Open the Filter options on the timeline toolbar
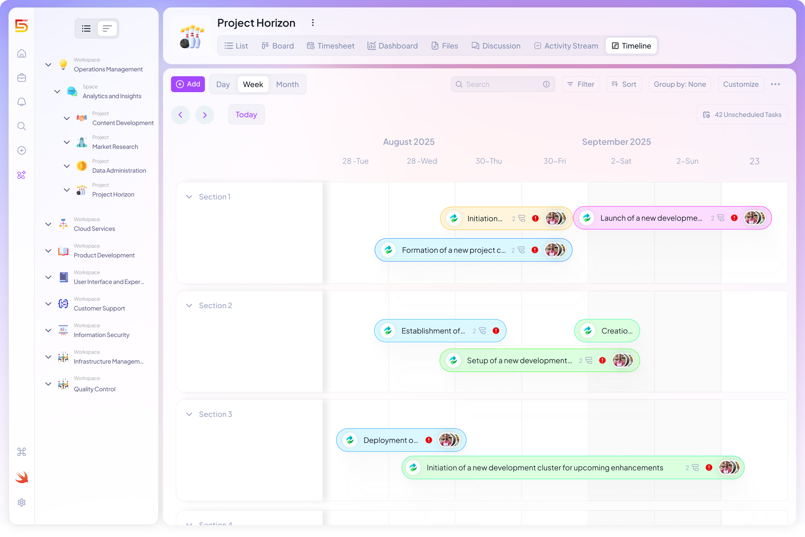 581,84
